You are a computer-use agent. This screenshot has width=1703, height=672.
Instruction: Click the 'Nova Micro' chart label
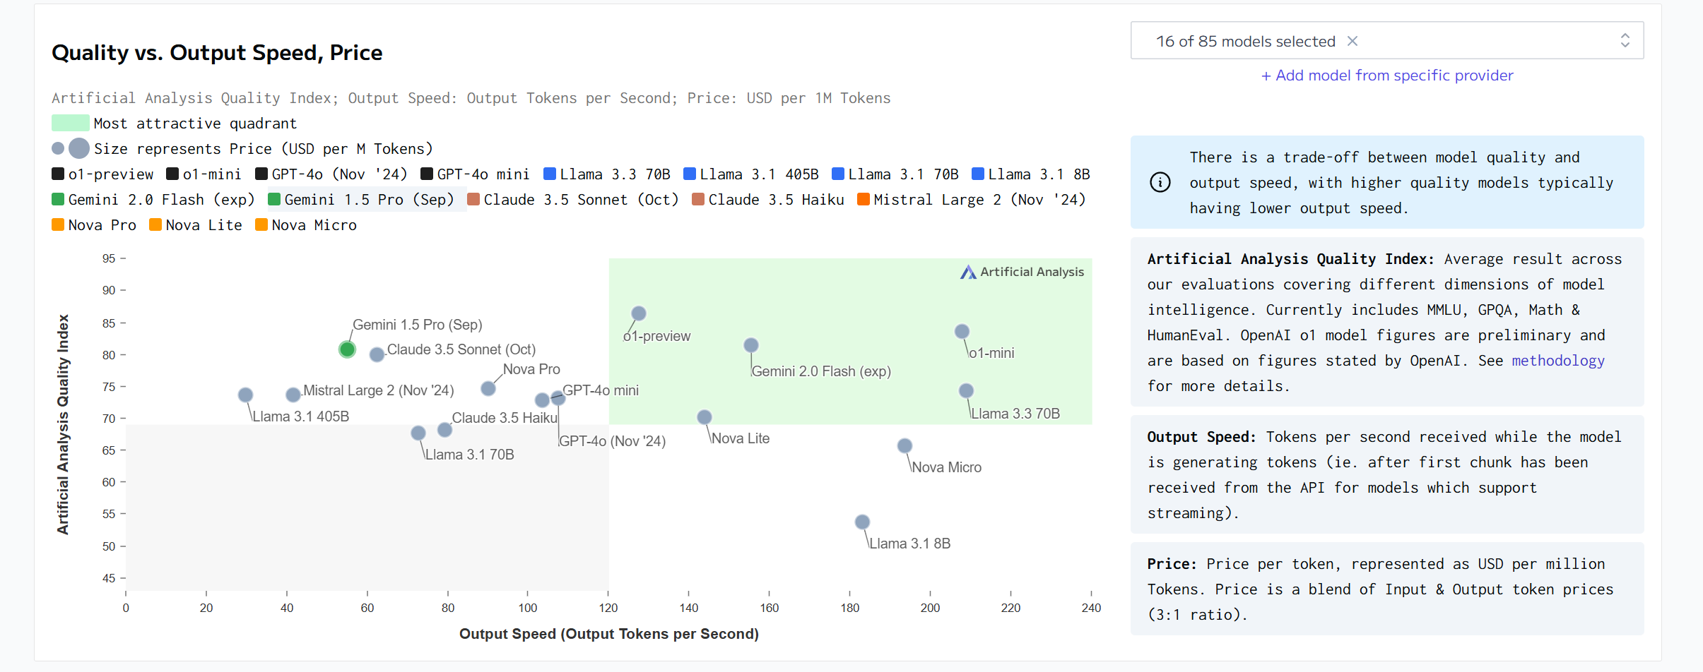[946, 467]
